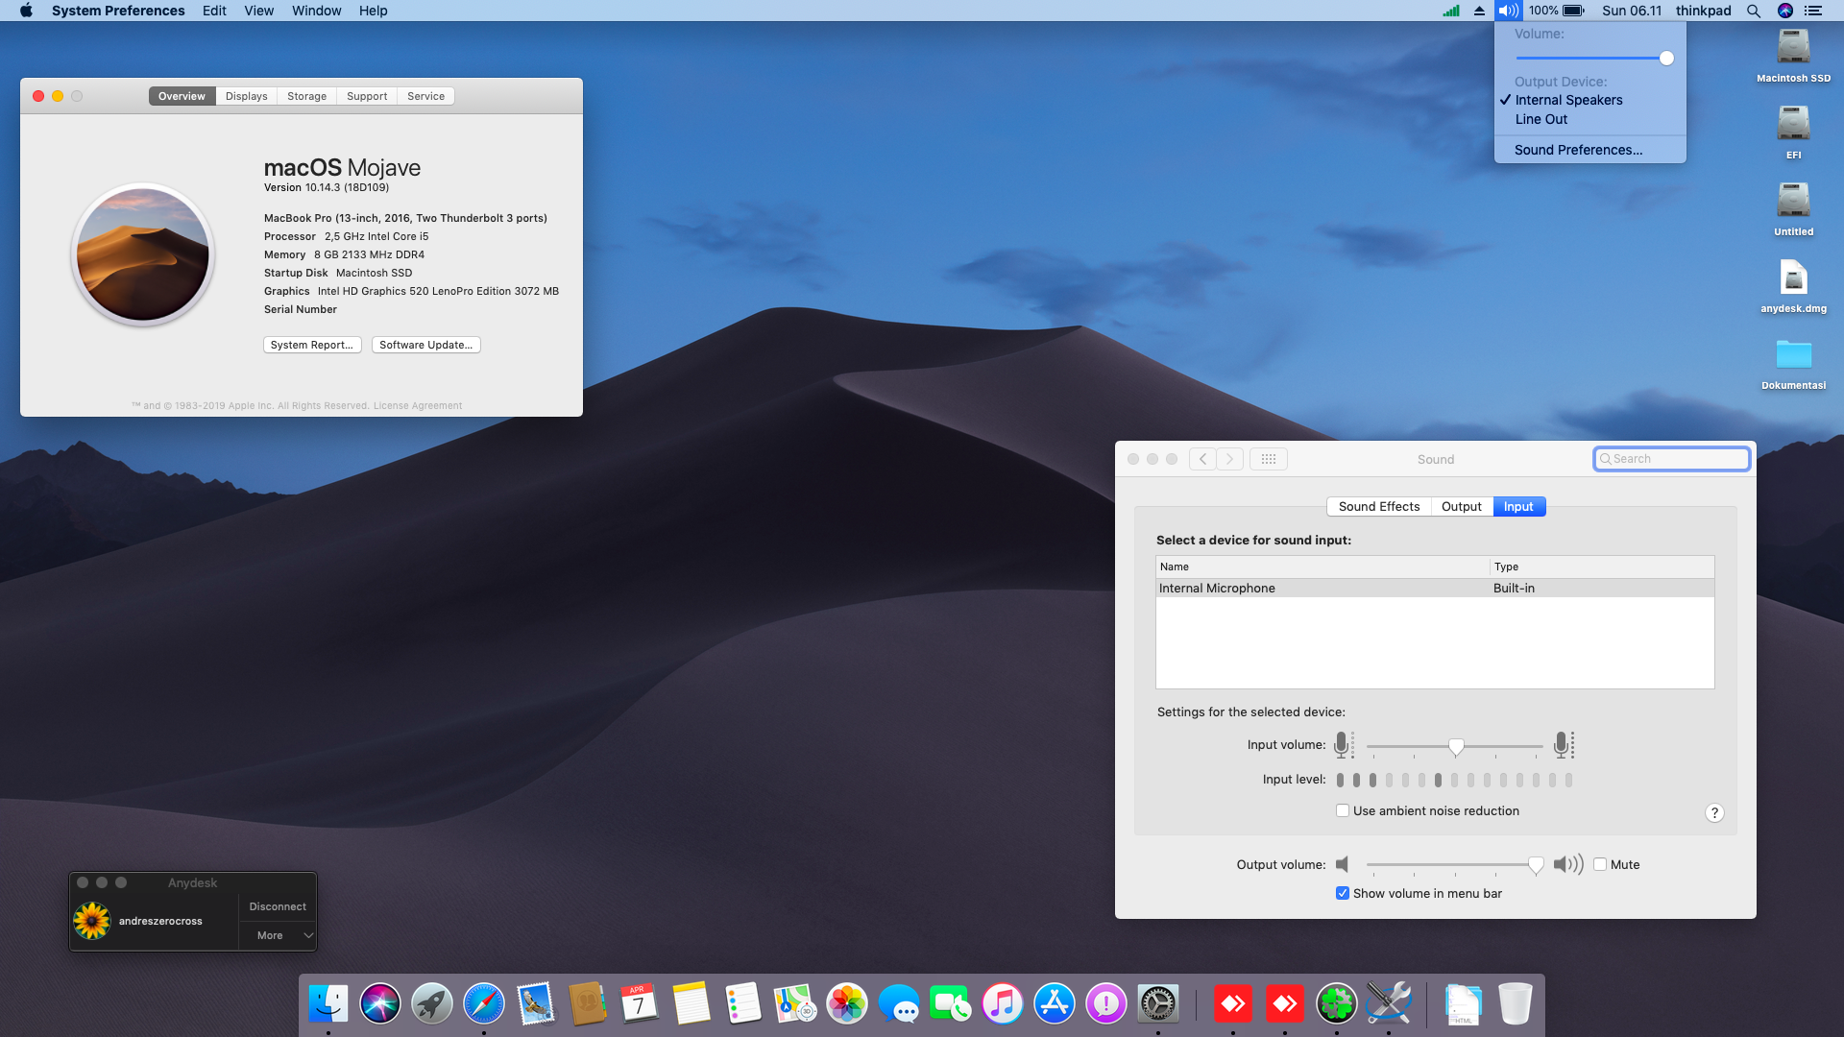The width and height of the screenshot is (1844, 1037).
Task: Click the System Report button
Action: (x=312, y=345)
